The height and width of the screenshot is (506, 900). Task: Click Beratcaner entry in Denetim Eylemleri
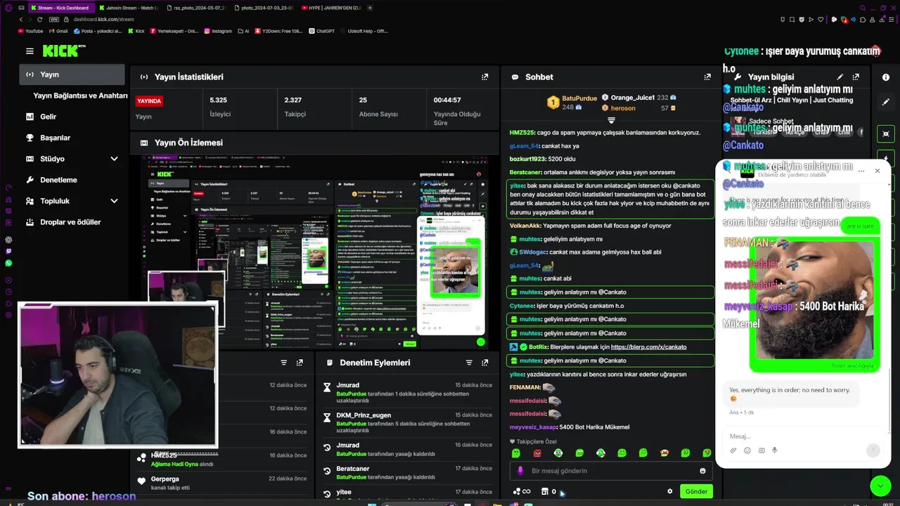pyautogui.click(x=408, y=472)
